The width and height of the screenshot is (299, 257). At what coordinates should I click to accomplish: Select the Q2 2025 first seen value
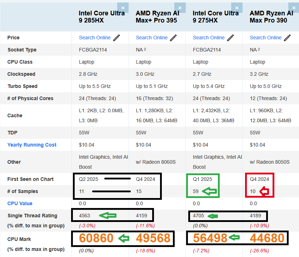(89, 179)
